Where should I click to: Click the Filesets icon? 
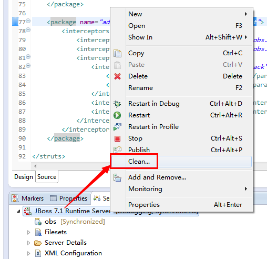(x=38, y=232)
